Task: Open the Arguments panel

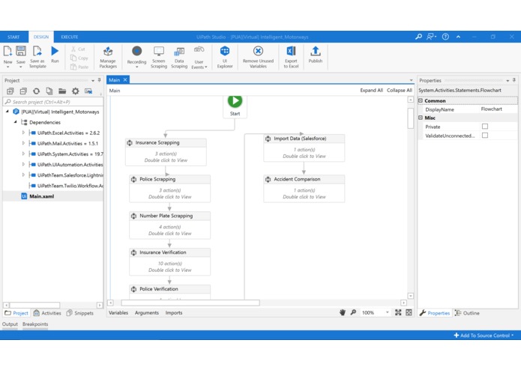Action: coord(146,312)
